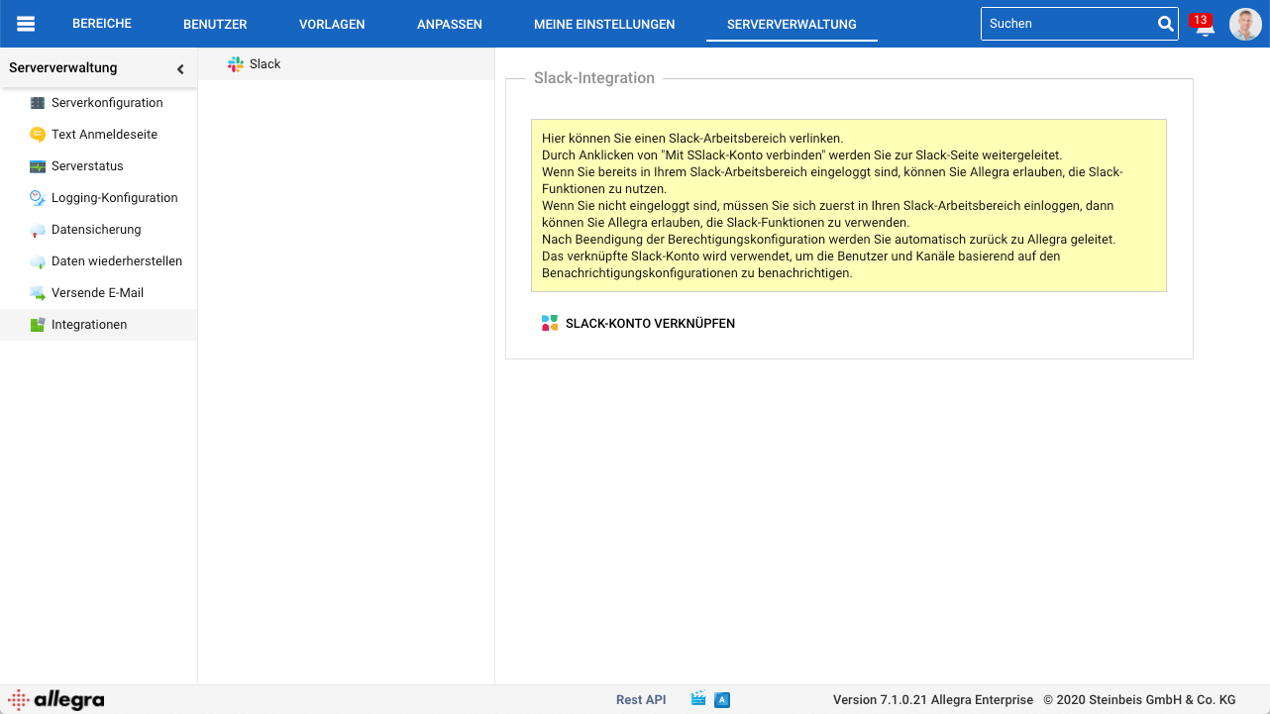Click the search magnifier icon
The image size is (1270, 714).
pos(1165,24)
